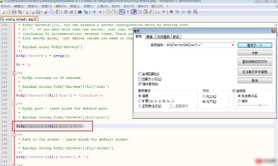This screenshot has height=166, width=278.
Task: Choose the 失去焦点后 transparency option
Action: (239, 96)
